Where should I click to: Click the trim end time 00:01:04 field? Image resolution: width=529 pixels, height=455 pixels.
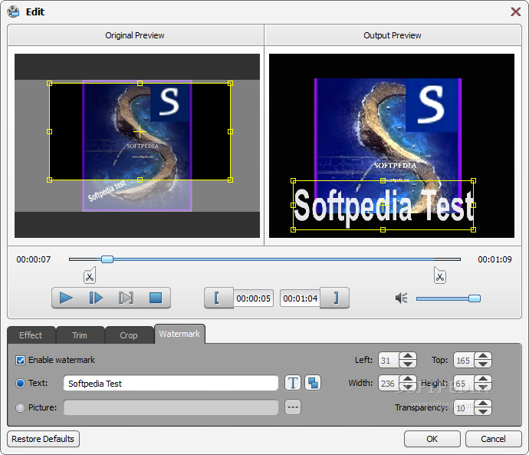(x=300, y=298)
